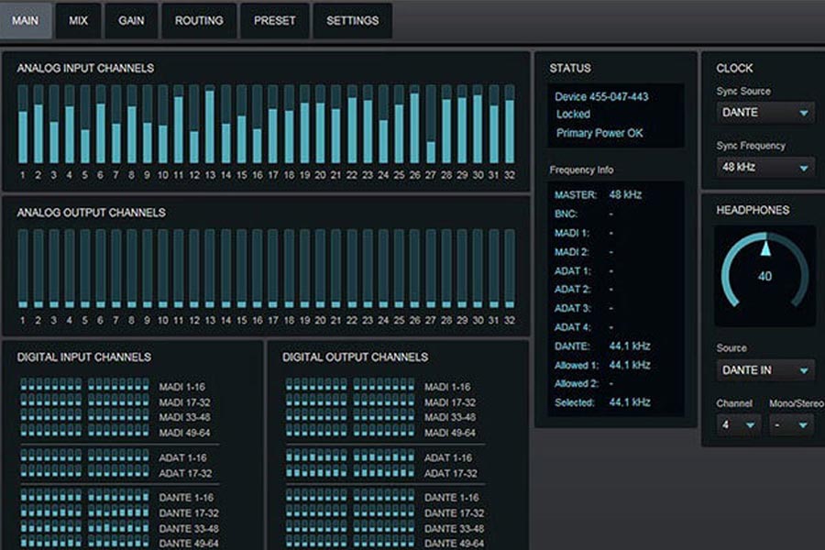The height and width of the screenshot is (550, 825).
Task: Open the headphones Source DANTE IN dropdown
Action: click(765, 370)
